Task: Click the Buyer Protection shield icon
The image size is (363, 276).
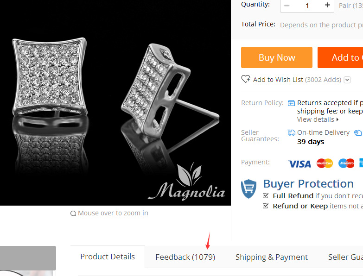Action: point(248,188)
